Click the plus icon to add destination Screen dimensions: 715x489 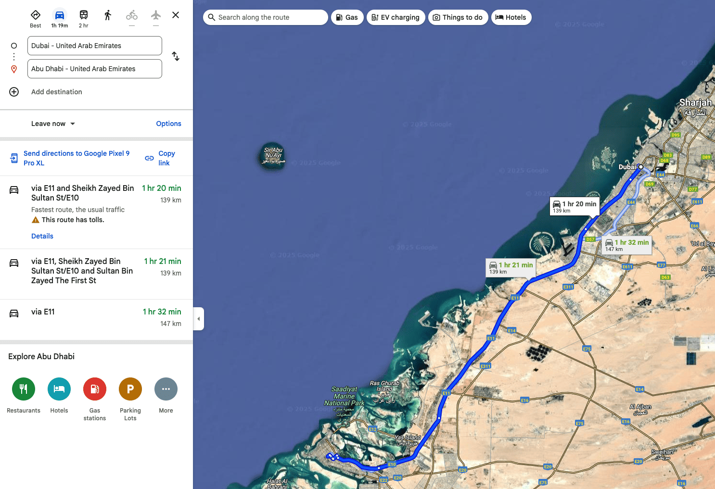(14, 92)
